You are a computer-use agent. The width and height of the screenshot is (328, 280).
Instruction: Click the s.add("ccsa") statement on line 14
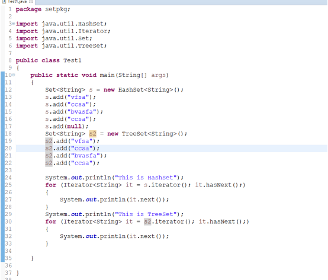coord(70,104)
